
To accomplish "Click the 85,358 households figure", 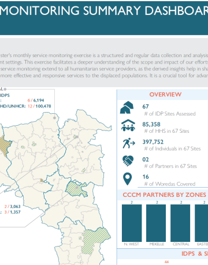I will pos(151,125).
